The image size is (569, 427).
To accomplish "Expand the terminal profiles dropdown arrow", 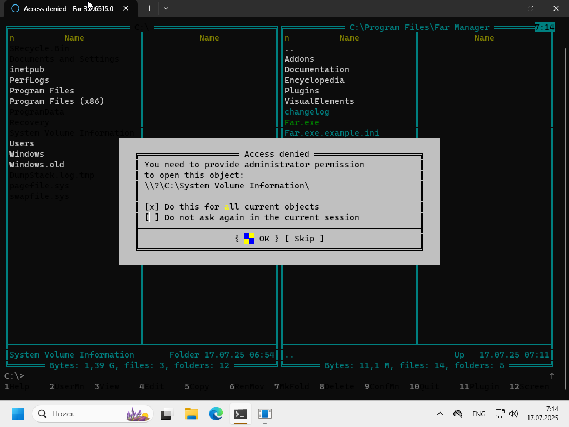I will [166, 8].
